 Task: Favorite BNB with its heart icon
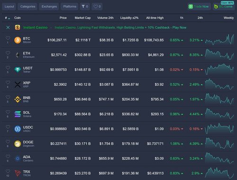(8, 97)
